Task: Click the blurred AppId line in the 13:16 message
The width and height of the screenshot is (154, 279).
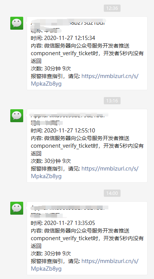Action: [x=69, y=115]
